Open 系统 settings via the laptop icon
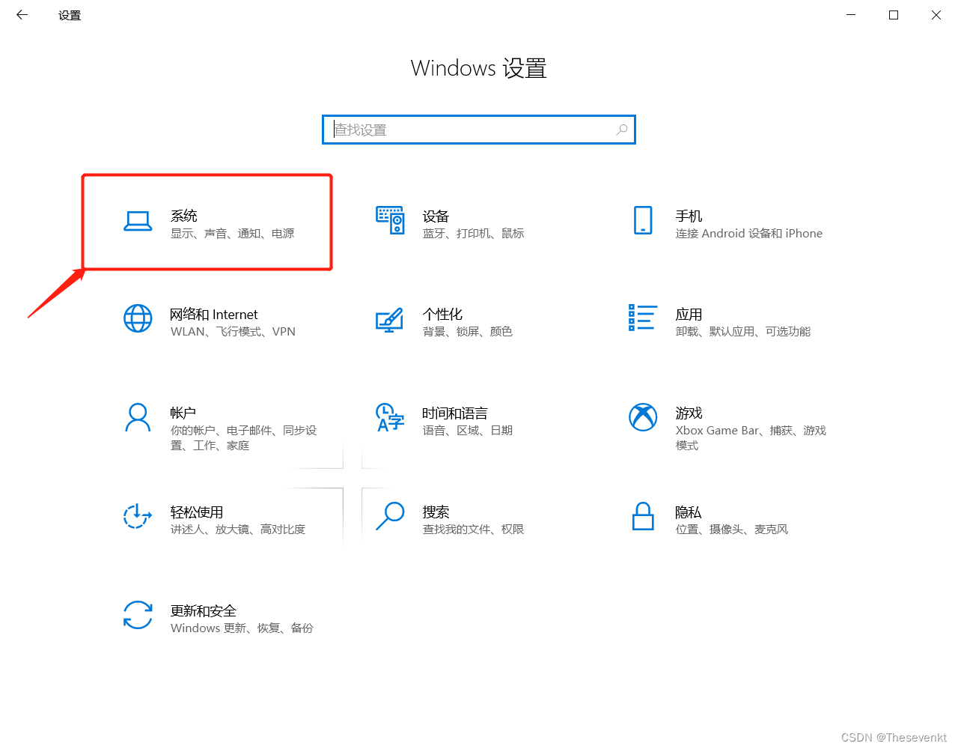 click(x=138, y=222)
